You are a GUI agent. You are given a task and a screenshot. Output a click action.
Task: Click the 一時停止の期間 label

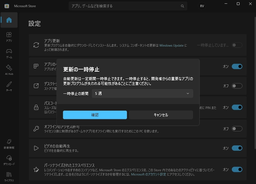point(76,94)
